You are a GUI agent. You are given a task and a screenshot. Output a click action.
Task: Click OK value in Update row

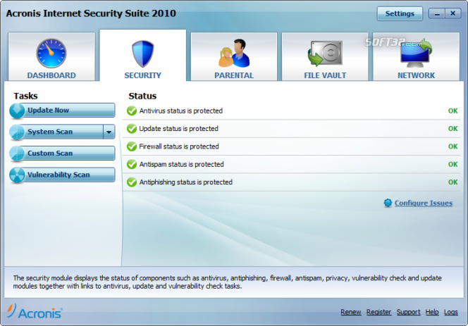coord(452,129)
